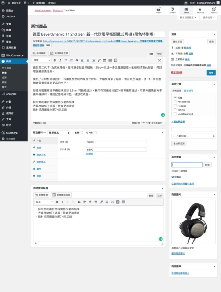Open the 連結商品 linked products tab
The image size is (221, 292).
[45, 162]
